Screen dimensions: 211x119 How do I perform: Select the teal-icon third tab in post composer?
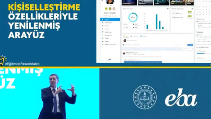click(143, 36)
